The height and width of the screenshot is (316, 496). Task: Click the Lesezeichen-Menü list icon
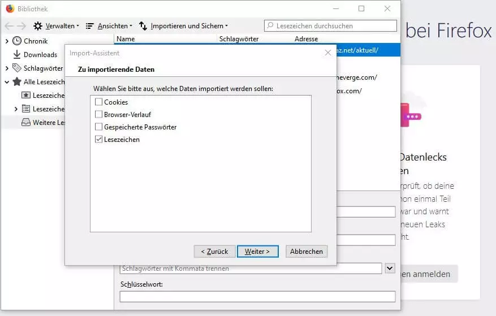coord(26,109)
